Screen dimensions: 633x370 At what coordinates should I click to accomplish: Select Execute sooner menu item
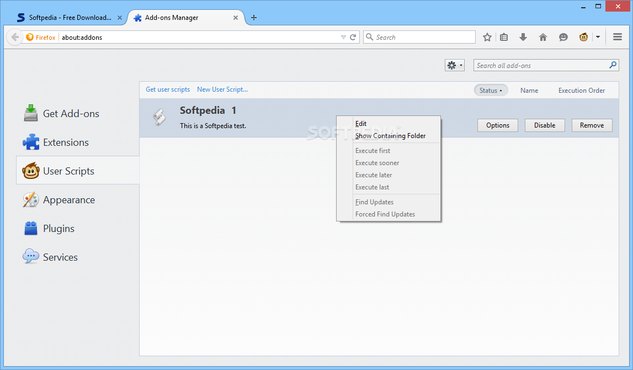click(x=389, y=163)
